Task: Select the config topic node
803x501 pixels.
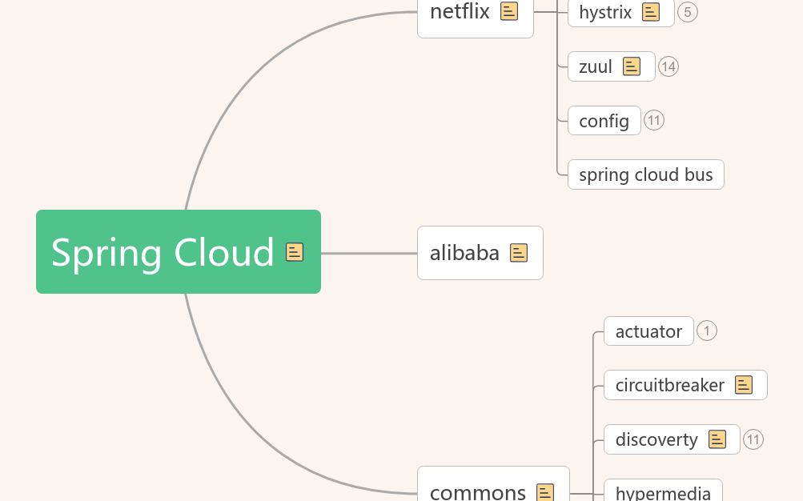Action: 604,120
